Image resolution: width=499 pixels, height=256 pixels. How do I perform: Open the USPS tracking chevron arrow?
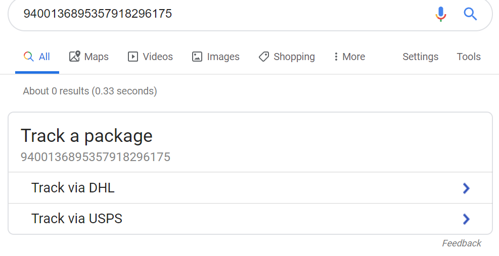(466, 219)
